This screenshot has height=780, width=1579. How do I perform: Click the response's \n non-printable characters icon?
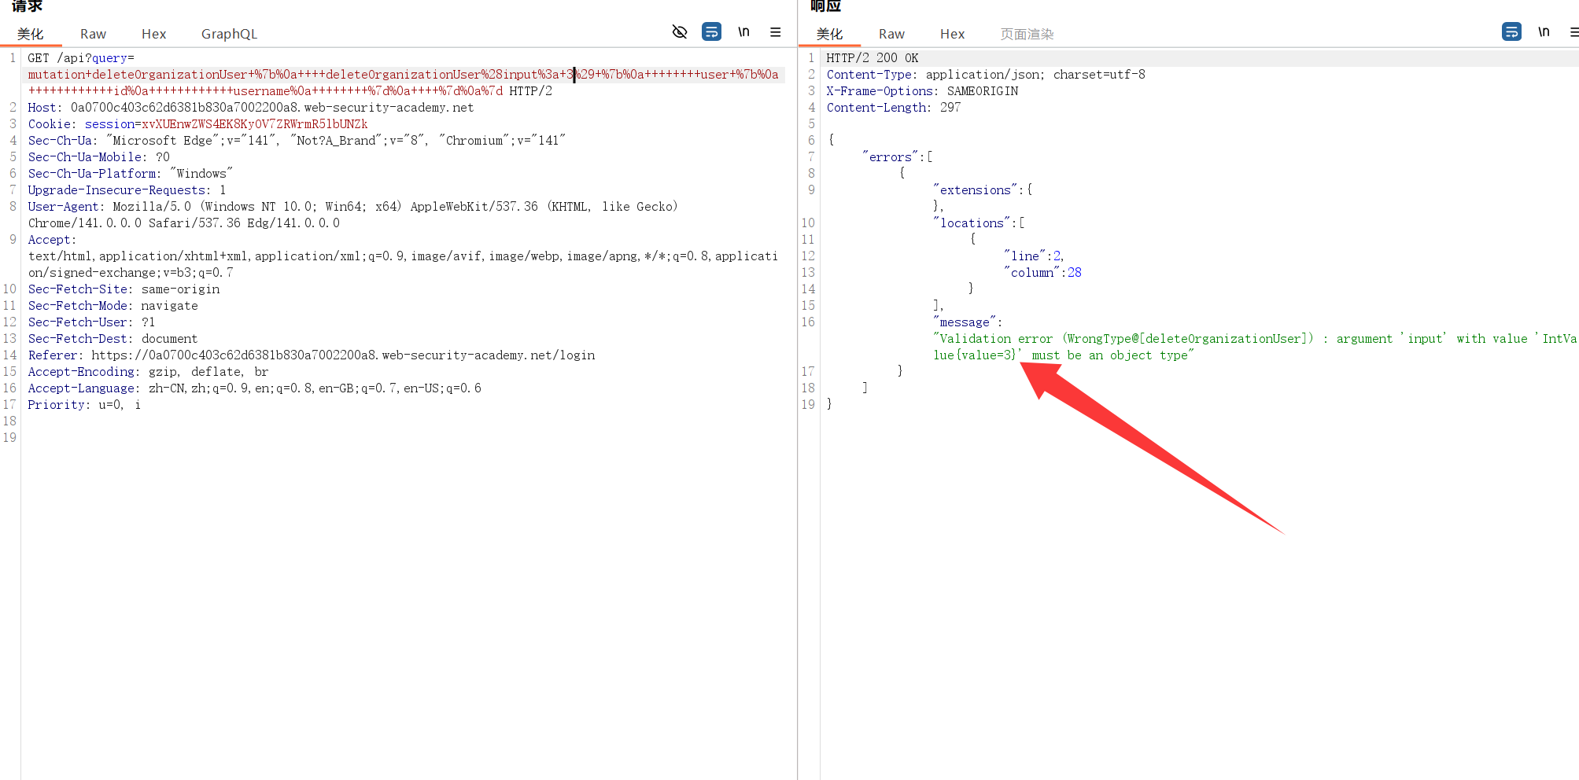click(1544, 32)
